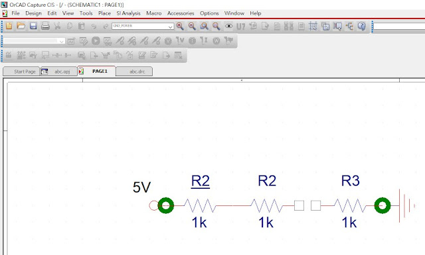The image size is (425, 255).
Task: Select the R3 resistor symbol
Action: 350,206
